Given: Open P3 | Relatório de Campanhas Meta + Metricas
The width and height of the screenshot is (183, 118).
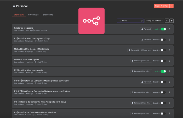Looking at the screenshot, I should [x=35, y=112].
